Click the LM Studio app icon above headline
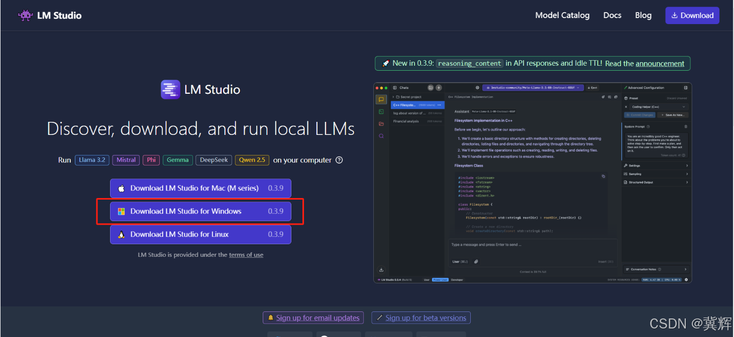This screenshot has height=337, width=734. (x=170, y=90)
